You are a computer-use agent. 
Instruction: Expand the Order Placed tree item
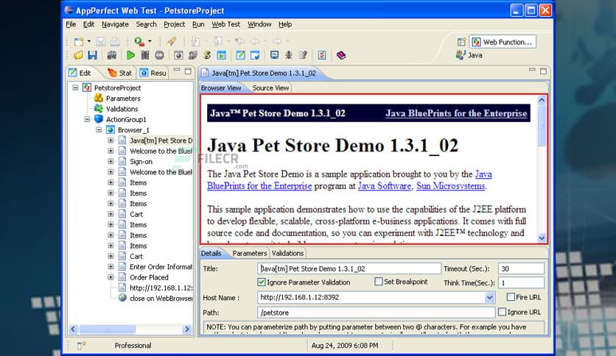coord(111,277)
